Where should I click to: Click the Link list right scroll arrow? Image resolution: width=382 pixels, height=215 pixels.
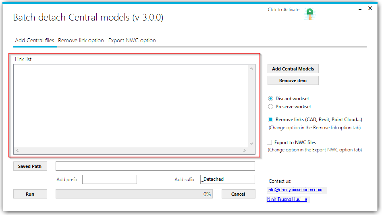244,151
